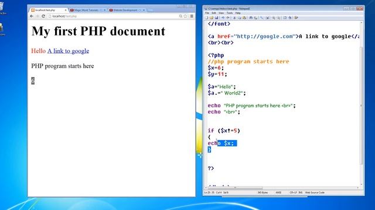Close the Magic Monk Tutorials browser tab
Viewport: 375px width, 210px height.
point(104,10)
